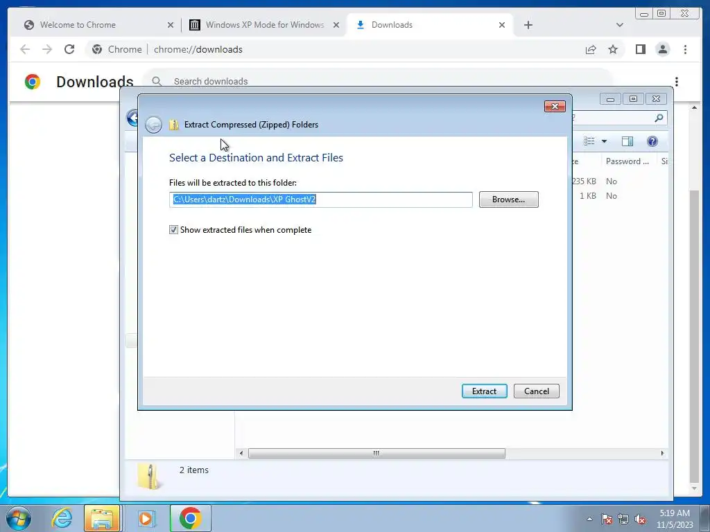
Task: Click the network tray icon
Action: (x=623, y=520)
